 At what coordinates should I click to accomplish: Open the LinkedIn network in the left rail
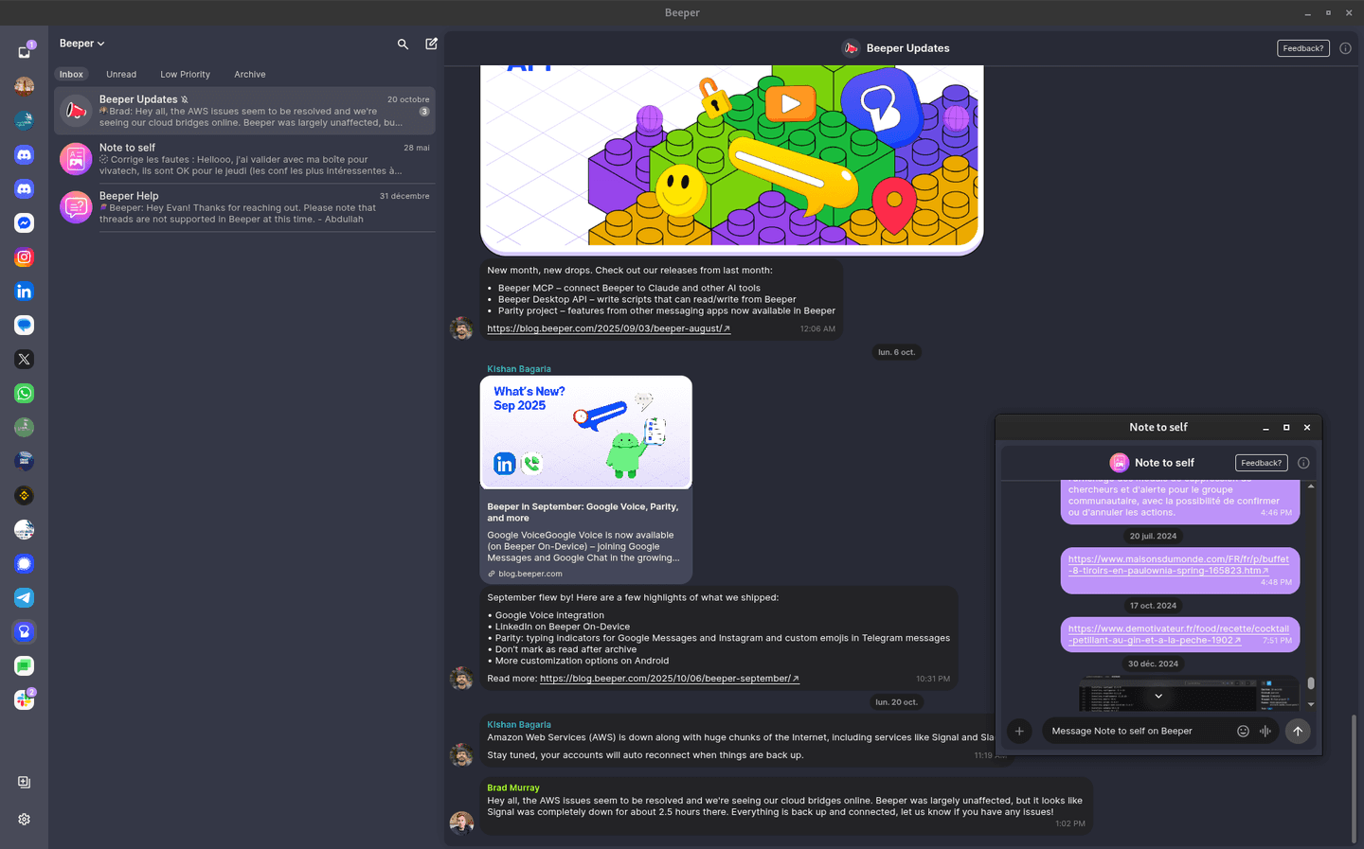[x=24, y=291]
